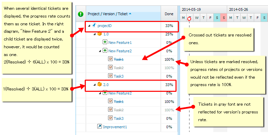The width and height of the screenshot is (268, 135).
Task: Collapse the version 2.0 node
Action: tap(95, 85)
